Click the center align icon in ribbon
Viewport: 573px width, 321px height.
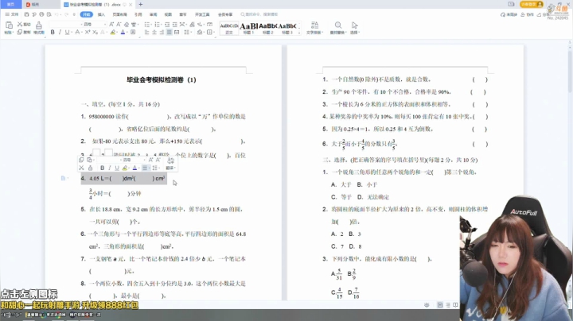pos(154,32)
